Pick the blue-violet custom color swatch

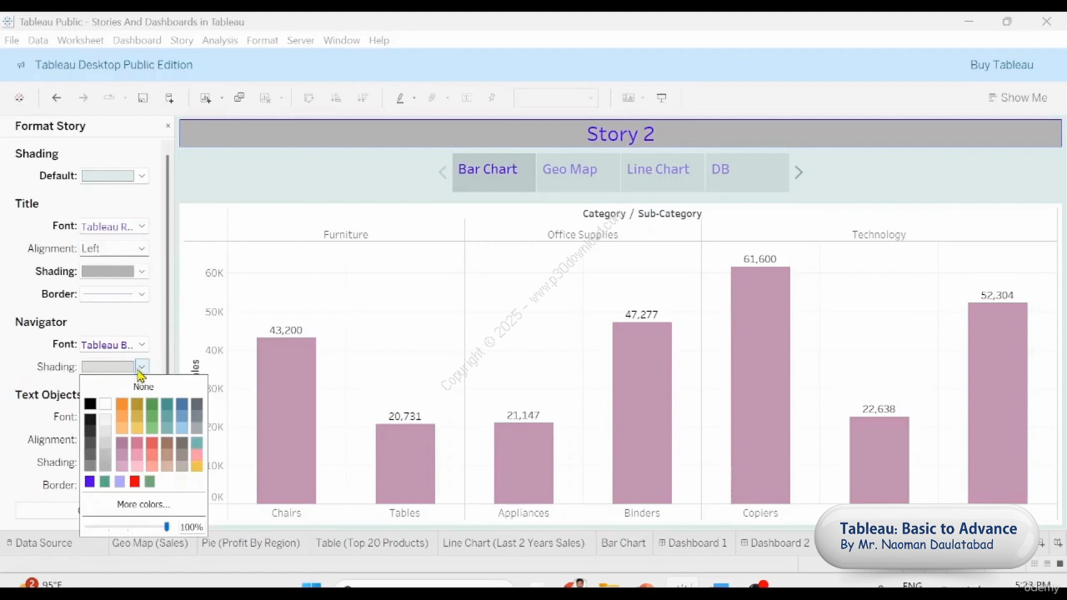pyautogui.click(x=90, y=482)
